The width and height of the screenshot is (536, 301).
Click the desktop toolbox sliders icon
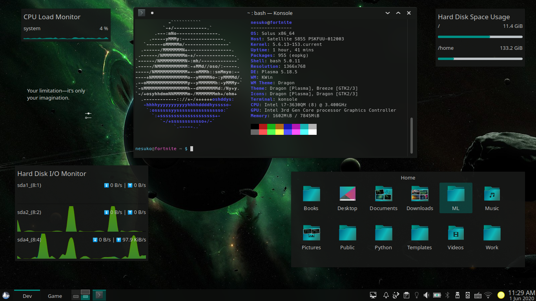[x=88, y=115]
